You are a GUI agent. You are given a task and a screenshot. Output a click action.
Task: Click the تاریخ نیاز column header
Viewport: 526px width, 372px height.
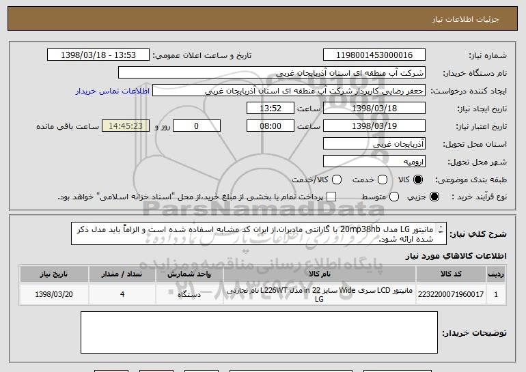click(x=54, y=274)
